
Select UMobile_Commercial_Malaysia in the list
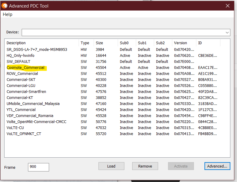[x=33, y=104]
